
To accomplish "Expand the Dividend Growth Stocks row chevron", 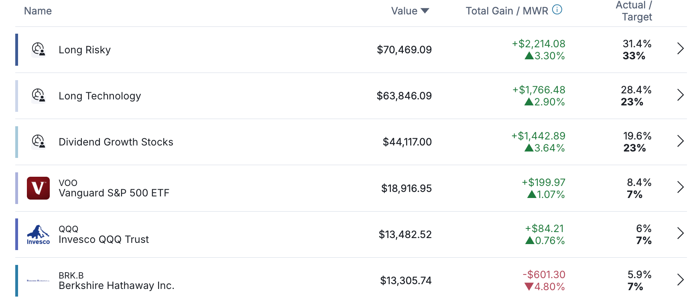I will (x=680, y=141).
